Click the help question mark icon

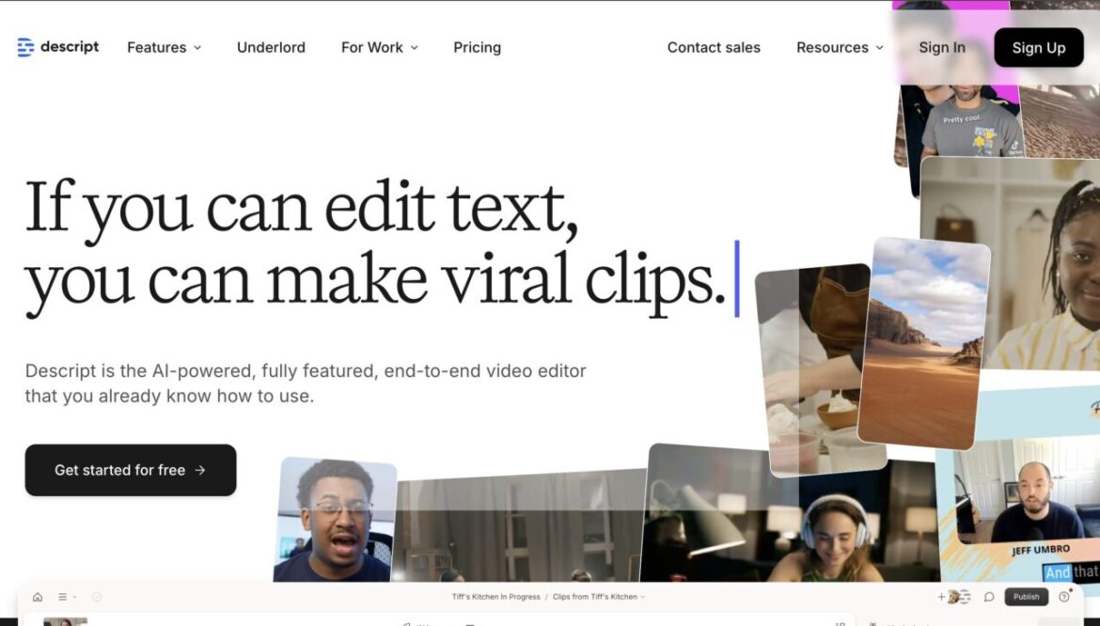(1064, 597)
